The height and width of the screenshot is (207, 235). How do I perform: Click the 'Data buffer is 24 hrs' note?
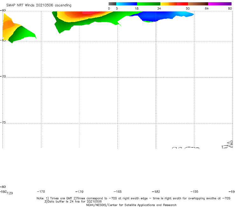(x=73, y=202)
